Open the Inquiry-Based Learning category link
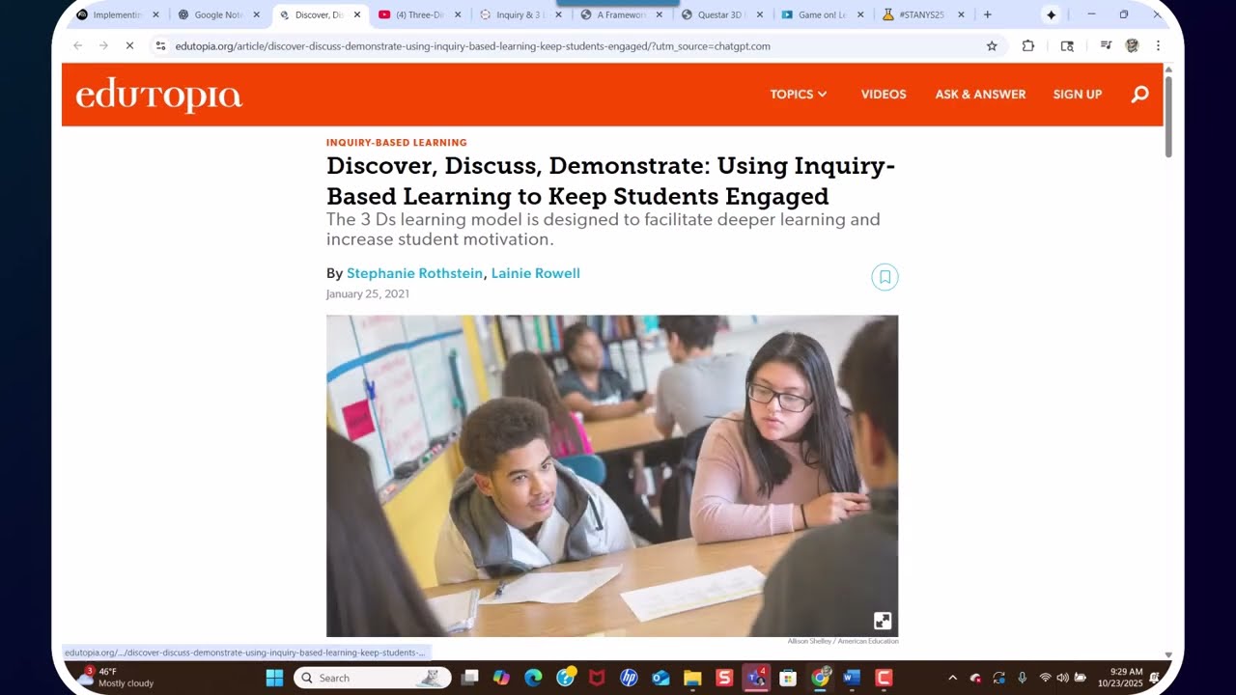 397,142
